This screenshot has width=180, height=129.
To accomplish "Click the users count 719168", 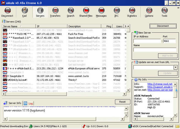I will (117, 76).
